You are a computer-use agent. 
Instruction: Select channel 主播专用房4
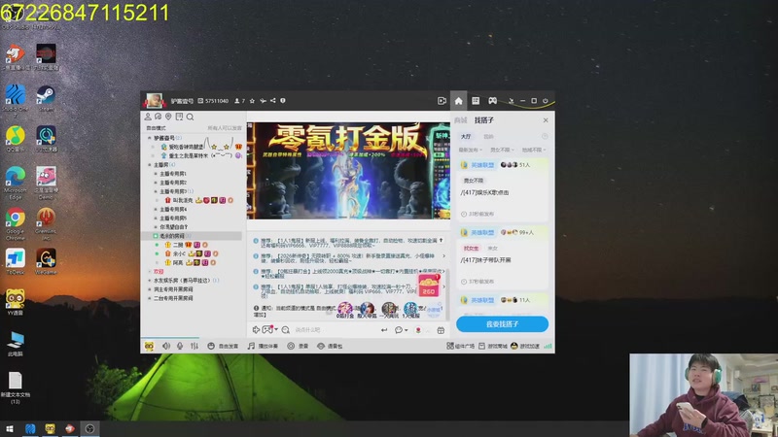(x=173, y=210)
